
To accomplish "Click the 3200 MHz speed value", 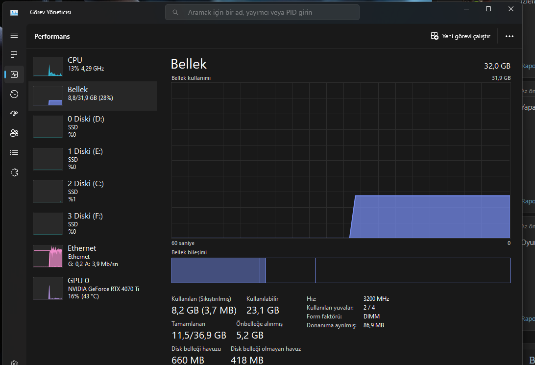I will [376, 299].
